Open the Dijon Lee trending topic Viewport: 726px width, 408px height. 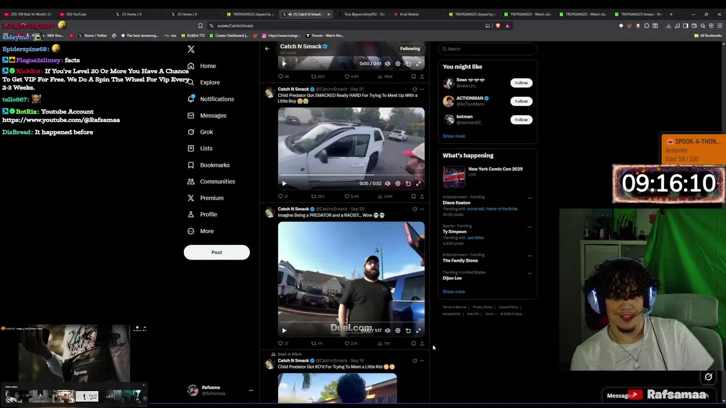(x=452, y=278)
